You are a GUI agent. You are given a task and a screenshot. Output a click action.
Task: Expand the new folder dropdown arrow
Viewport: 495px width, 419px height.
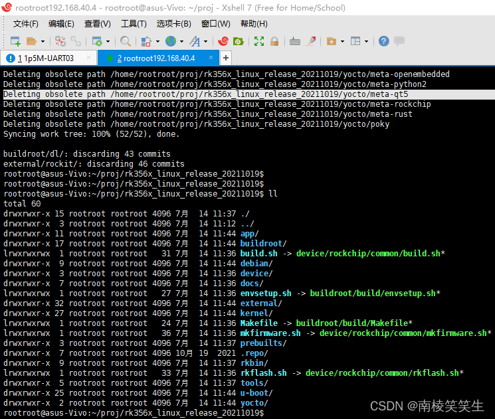tap(342, 41)
